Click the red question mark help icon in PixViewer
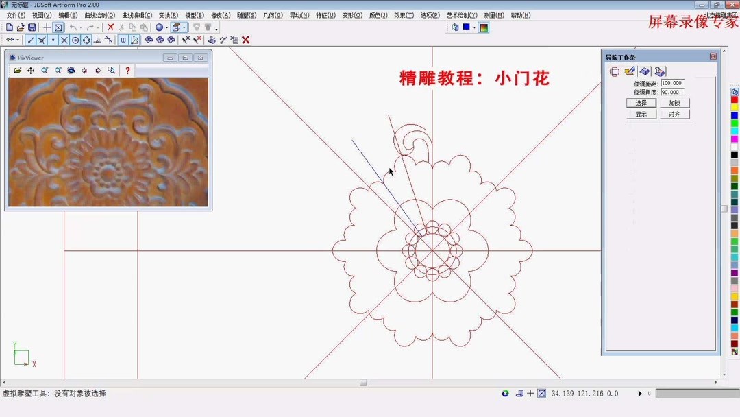This screenshot has height=417, width=740. 128,70
